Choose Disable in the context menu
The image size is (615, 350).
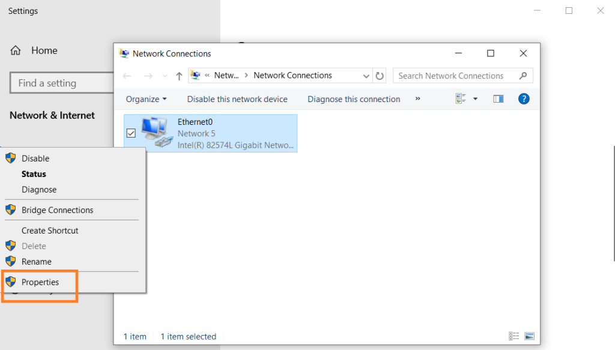click(x=35, y=158)
